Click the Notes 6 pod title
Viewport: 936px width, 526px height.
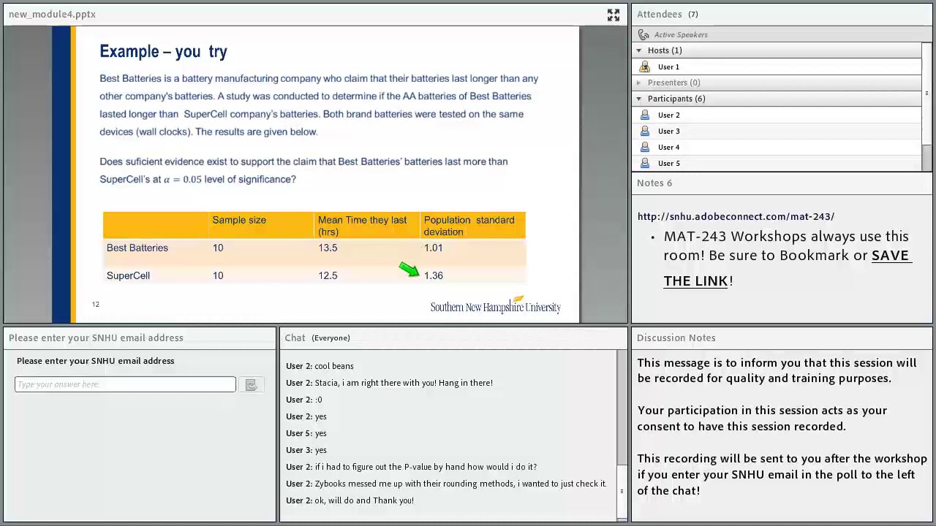[654, 183]
